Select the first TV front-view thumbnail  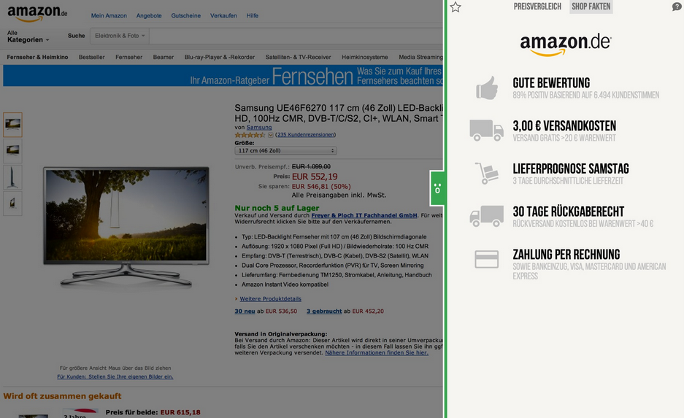12,125
